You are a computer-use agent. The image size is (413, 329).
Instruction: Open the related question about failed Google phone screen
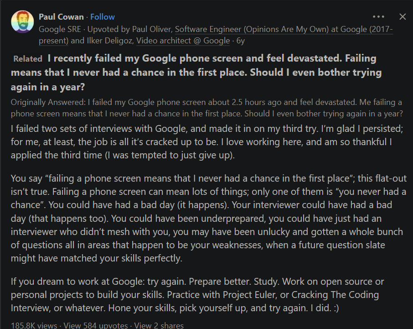(196, 73)
